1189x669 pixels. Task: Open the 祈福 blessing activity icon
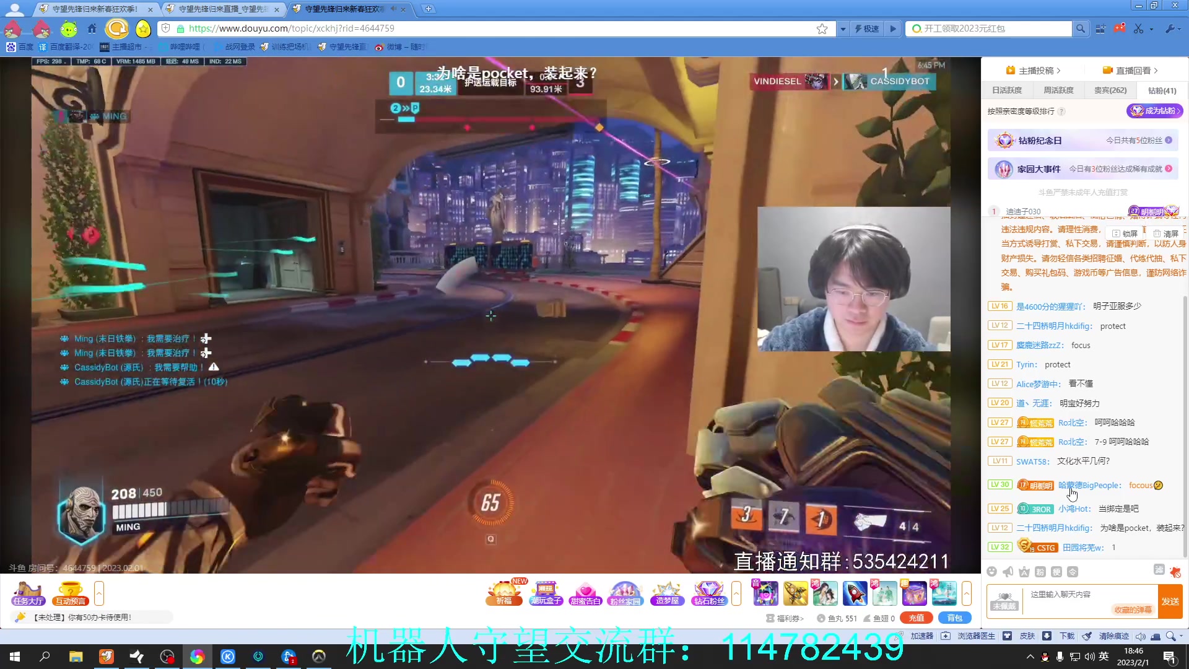coord(504,593)
